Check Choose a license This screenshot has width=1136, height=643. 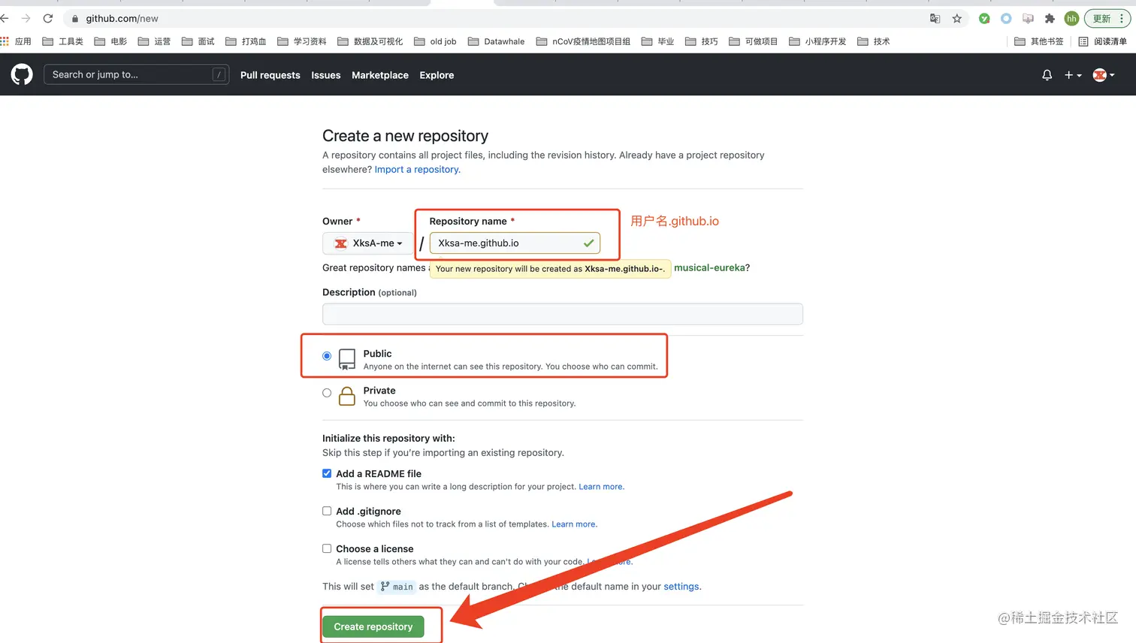pos(327,548)
